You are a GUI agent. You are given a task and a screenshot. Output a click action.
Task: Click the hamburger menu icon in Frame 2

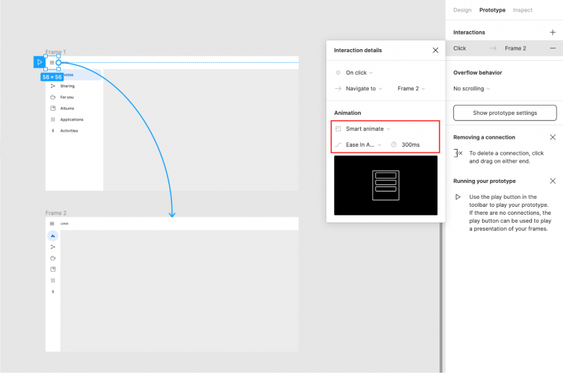pyautogui.click(x=52, y=223)
